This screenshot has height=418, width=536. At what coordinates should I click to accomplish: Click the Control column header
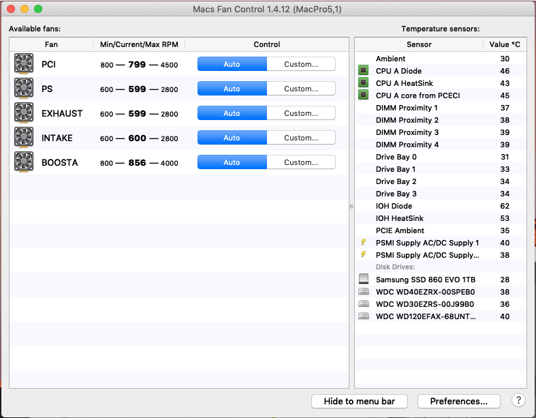point(266,44)
